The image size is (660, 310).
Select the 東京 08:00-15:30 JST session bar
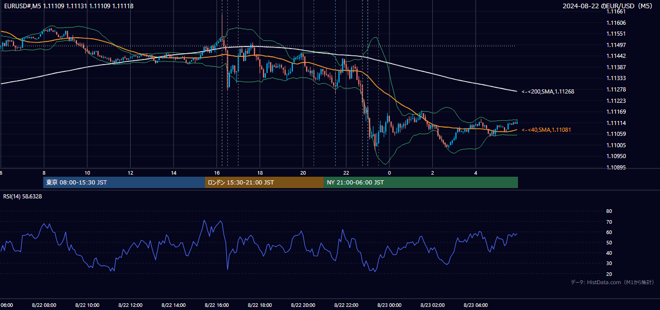(124, 182)
